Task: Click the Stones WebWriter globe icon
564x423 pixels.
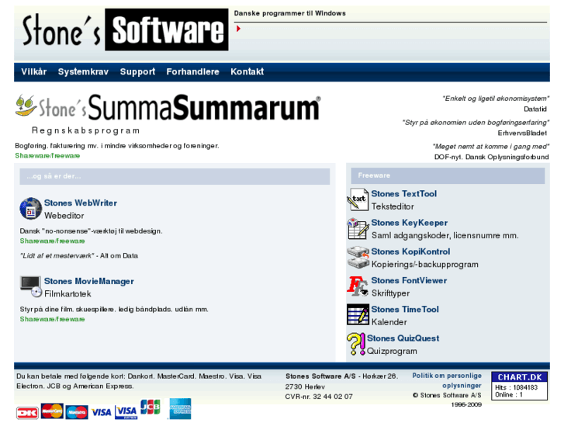Action: pyautogui.click(x=30, y=209)
